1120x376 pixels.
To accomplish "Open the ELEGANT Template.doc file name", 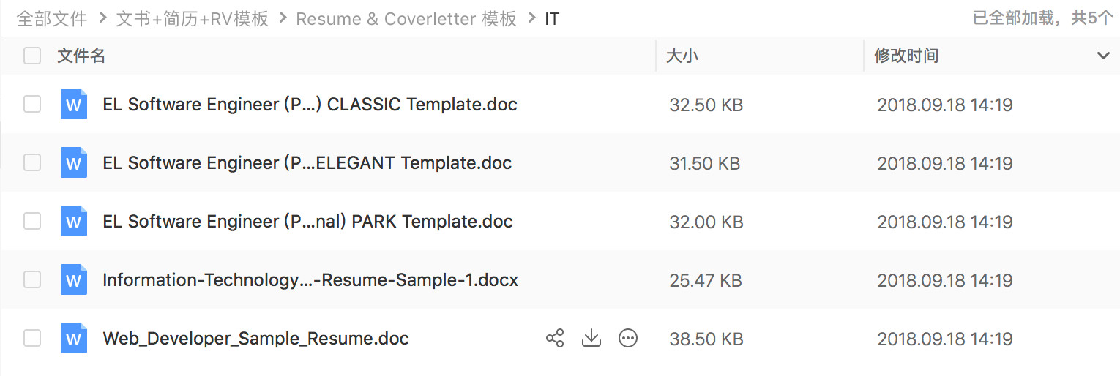I will [x=307, y=162].
